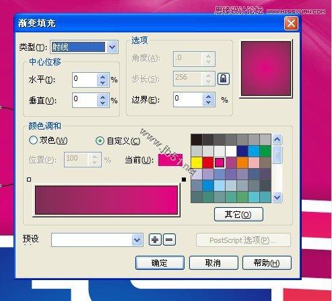Pick the sky blue swatch beside dark blue
This screenshot has width=332, height=301.
pyautogui.click(x=254, y=151)
